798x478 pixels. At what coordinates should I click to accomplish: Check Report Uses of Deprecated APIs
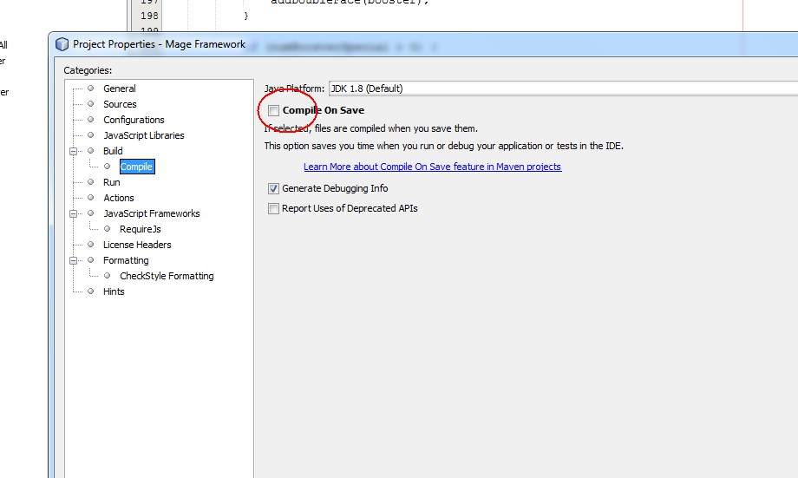click(274, 209)
